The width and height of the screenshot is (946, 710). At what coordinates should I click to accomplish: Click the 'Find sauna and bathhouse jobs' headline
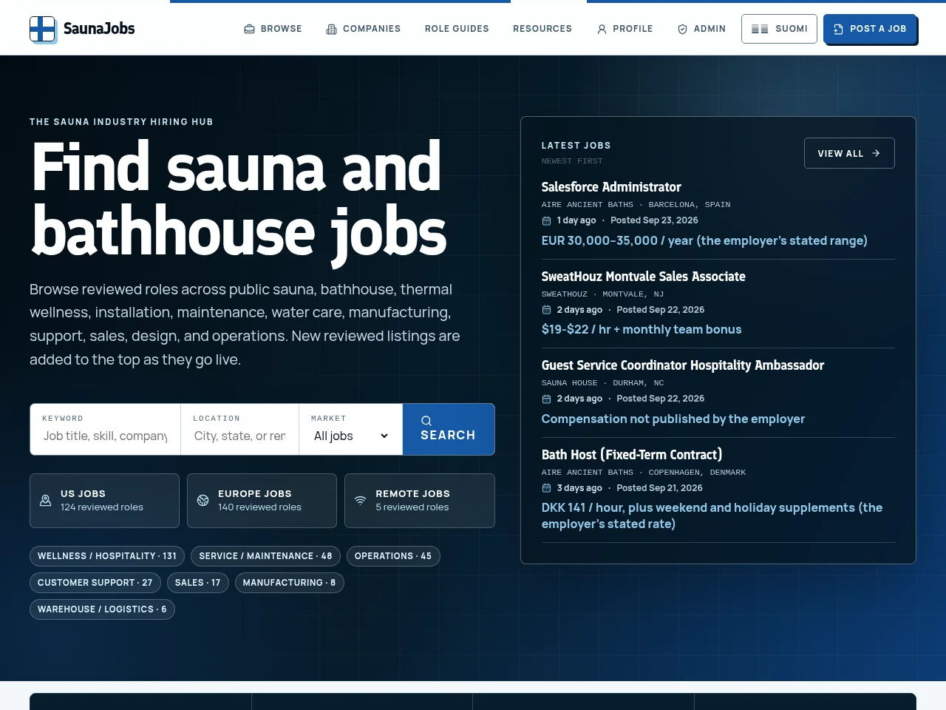tap(239, 200)
